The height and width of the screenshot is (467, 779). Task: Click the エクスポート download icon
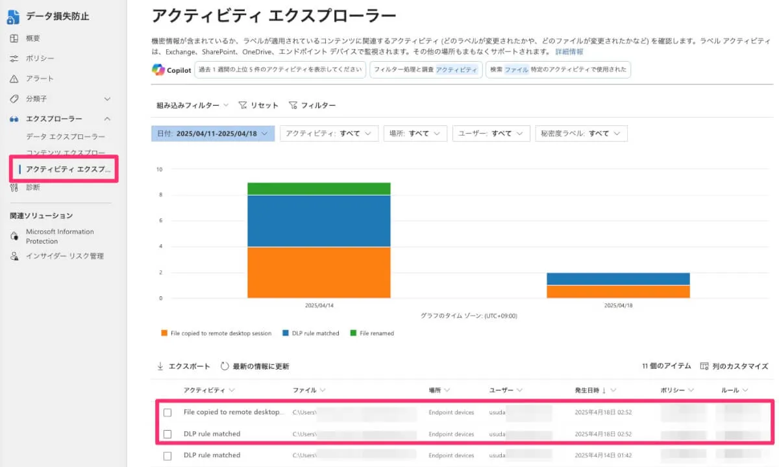[x=160, y=366]
